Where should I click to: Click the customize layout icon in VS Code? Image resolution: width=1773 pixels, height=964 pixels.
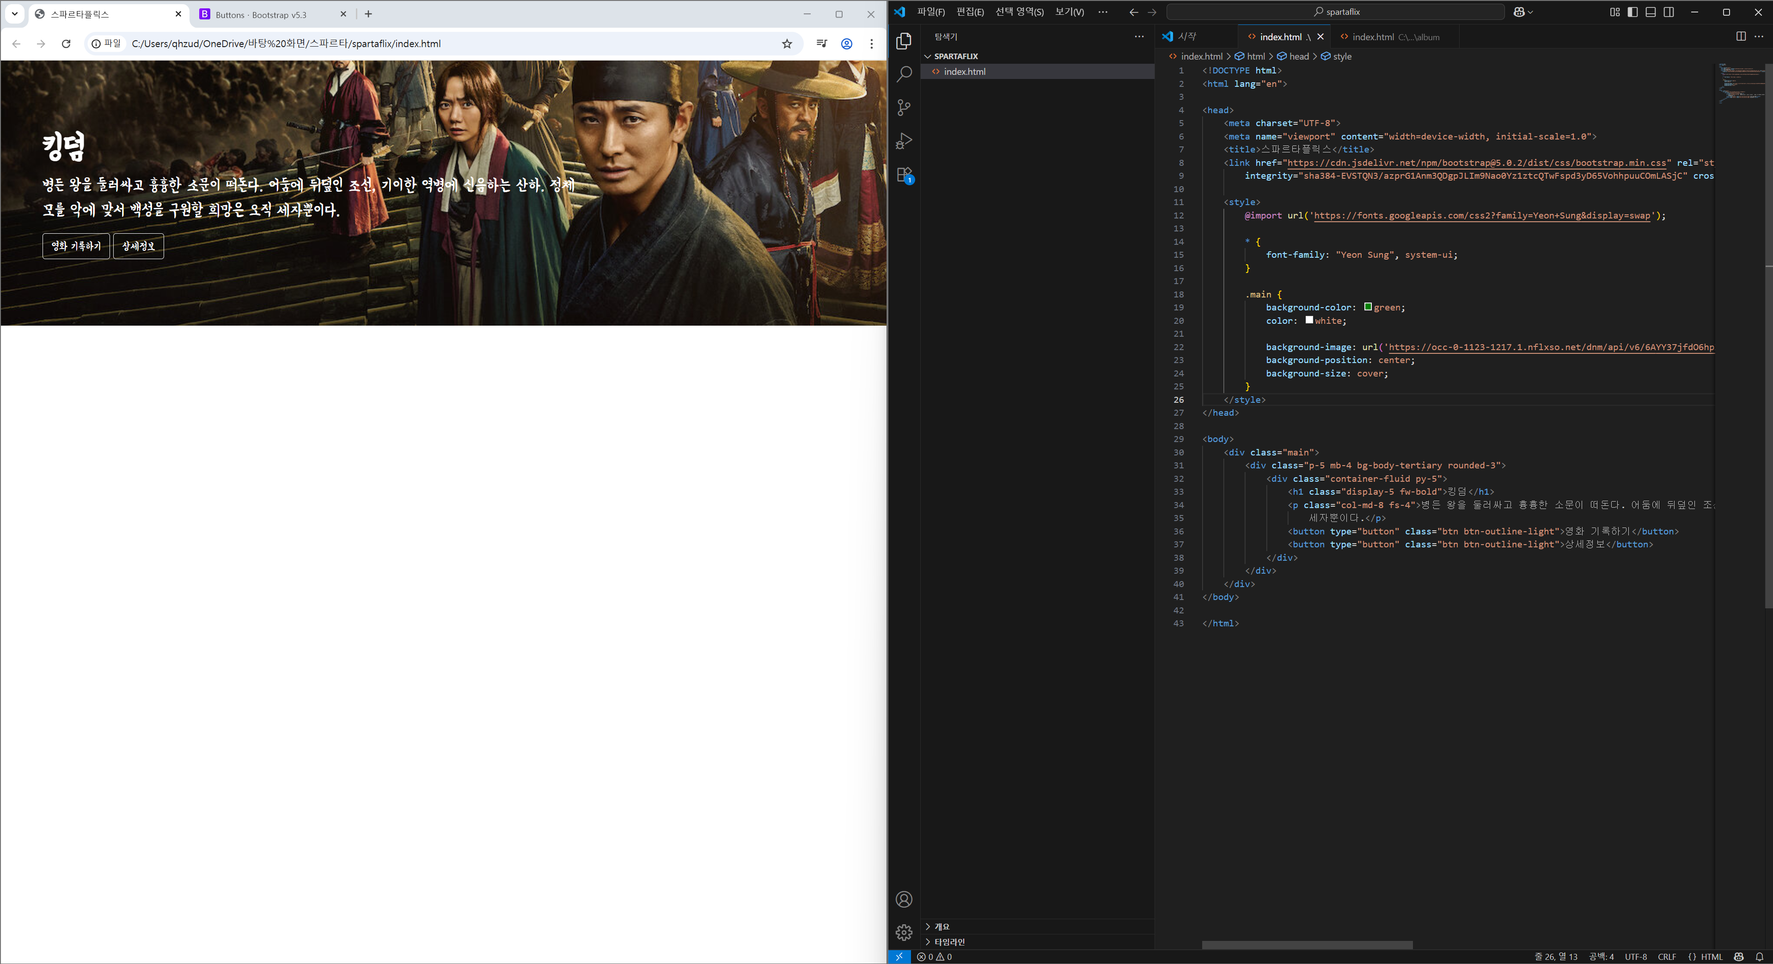coord(1615,12)
